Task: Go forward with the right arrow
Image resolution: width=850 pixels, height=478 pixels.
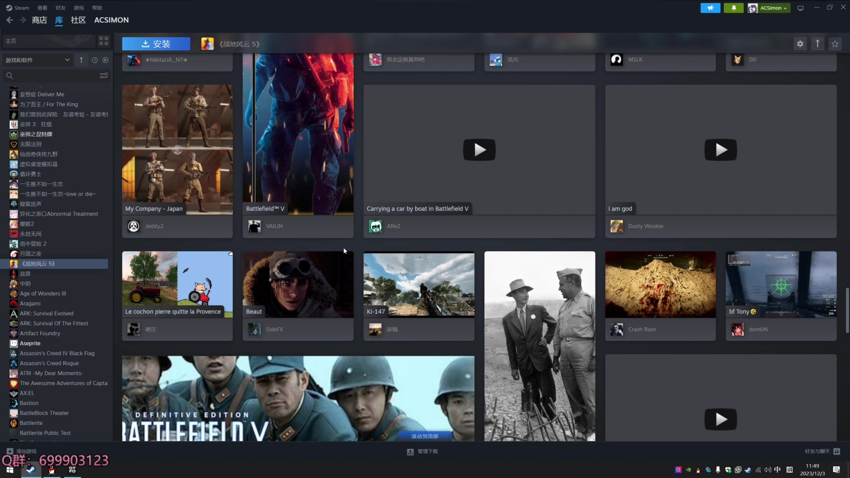Action: click(23, 20)
